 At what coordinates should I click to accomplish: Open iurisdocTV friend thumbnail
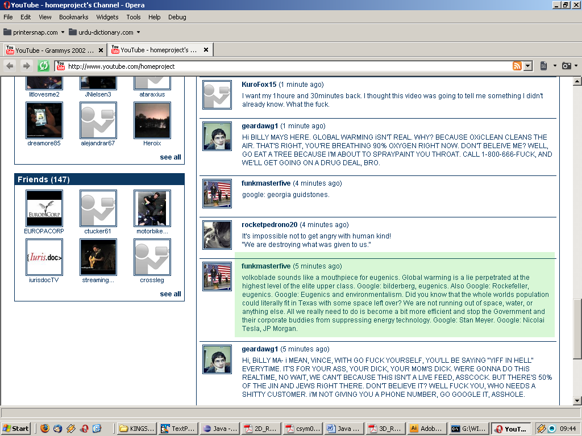pos(44,257)
